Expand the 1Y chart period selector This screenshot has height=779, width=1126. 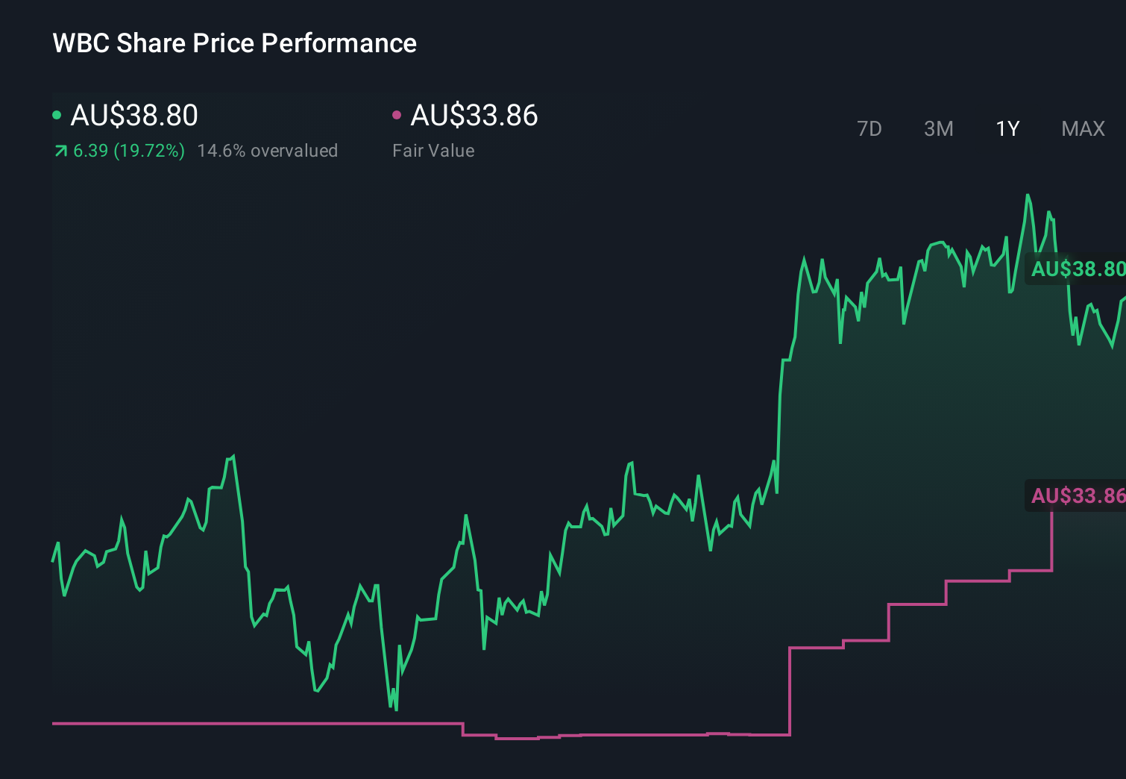(x=1007, y=128)
